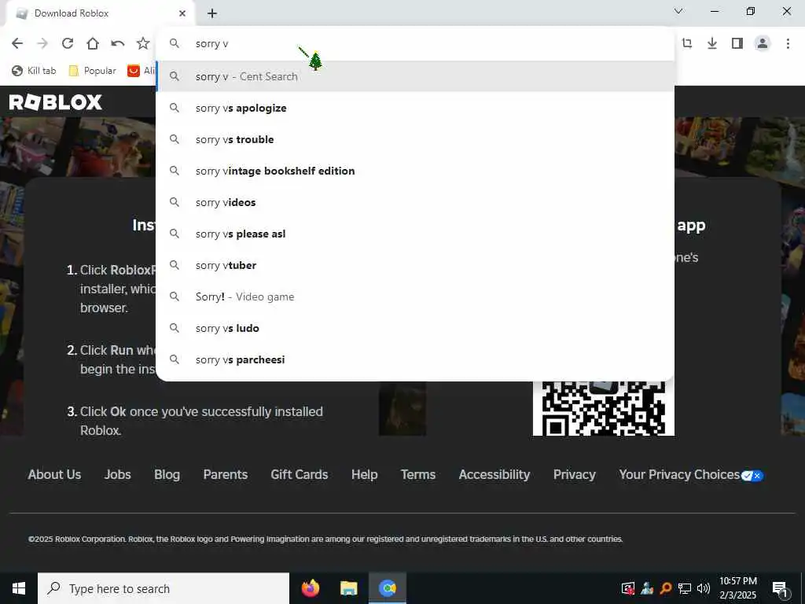Choose suggestion 'sorry vs please asl'

tap(415, 234)
